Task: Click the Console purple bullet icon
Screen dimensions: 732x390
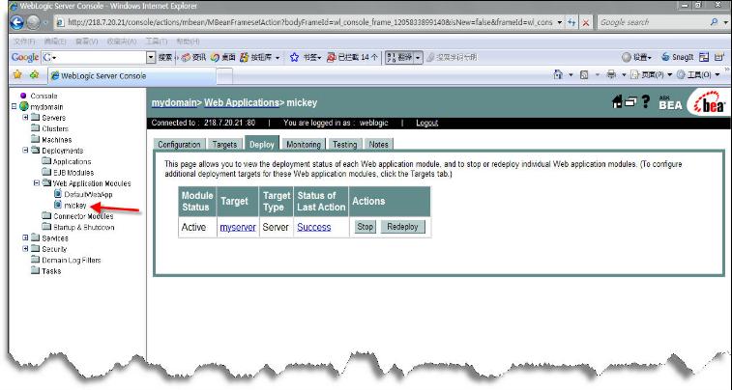Action: point(23,96)
